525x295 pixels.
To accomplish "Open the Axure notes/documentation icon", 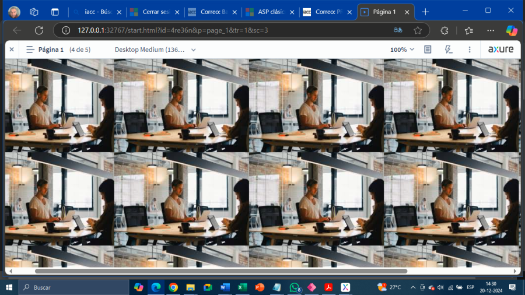I will tap(428, 50).
